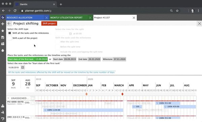Viewport: 202px width, 122px height.
Task: Open Chrome three-dot menu
Action: click(x=198, y=11)
